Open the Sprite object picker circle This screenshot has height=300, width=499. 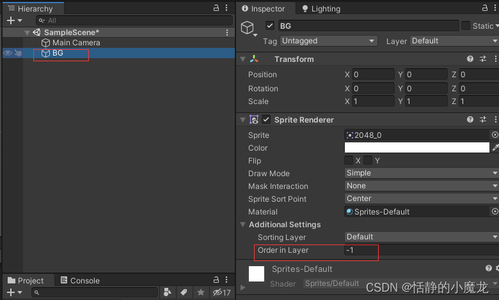(495, 135)
